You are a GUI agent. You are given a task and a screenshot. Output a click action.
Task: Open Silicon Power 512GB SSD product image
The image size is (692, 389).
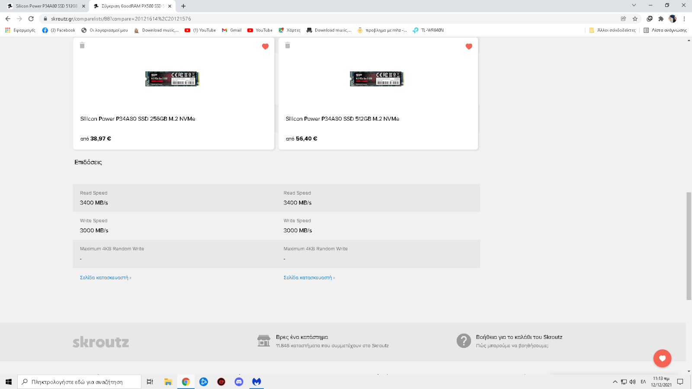(377, 79)
